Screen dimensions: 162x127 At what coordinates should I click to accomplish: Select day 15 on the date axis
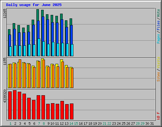76,124
